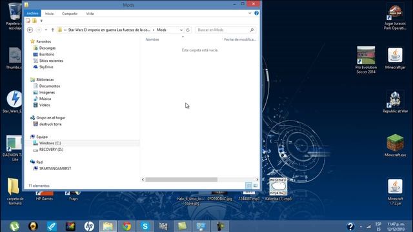
Task: Open Skype from the taskbar
Action: coord(145,226)
